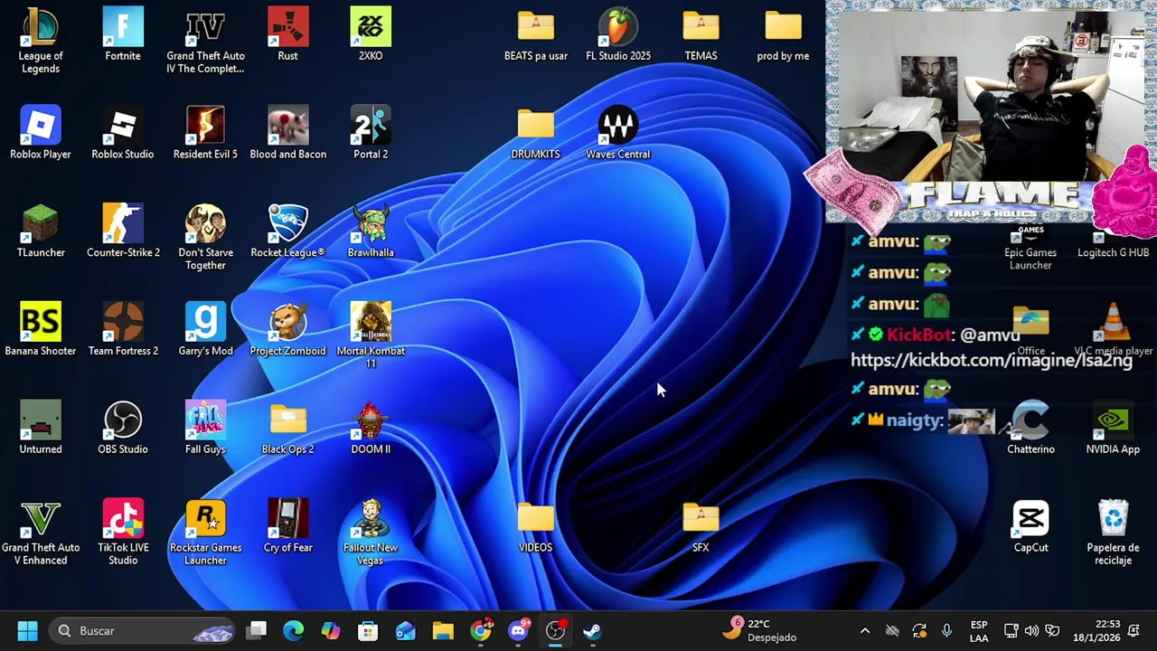Click Cry of Fear shortcut
Screen dimensions: 1157x651
287,526
